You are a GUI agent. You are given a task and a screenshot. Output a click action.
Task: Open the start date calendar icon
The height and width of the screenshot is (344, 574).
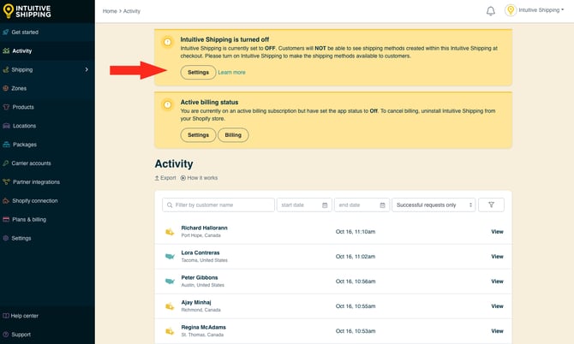click(325, 205)
